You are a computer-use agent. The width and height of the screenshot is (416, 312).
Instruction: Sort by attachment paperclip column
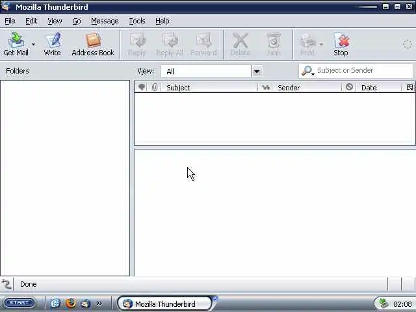tap(155, 87)
